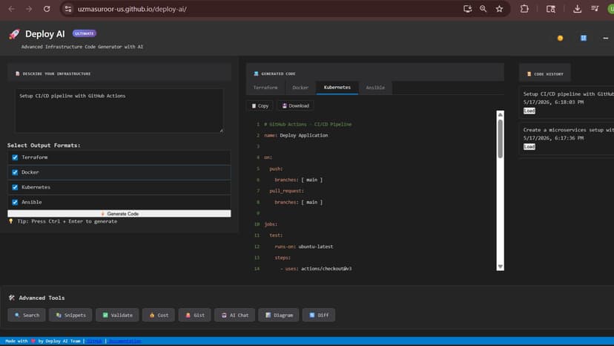This screenshot has width=614, height=346.
Task: Open browser extensions puzzle icon
Action: coord(524,9)
